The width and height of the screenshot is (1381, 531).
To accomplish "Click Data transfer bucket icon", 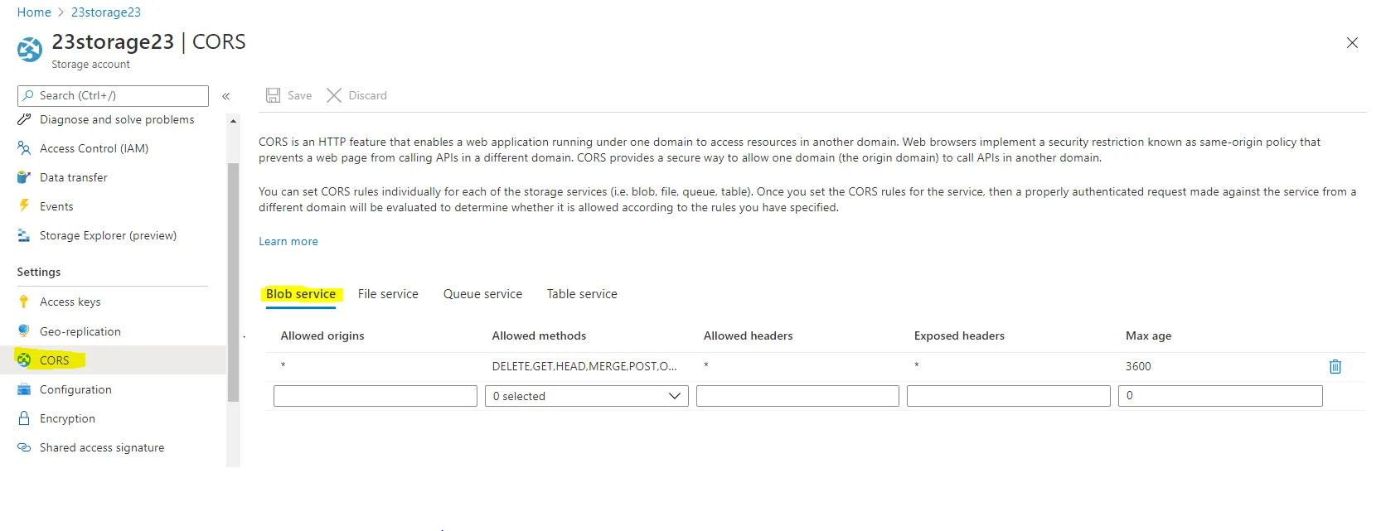I will (x=24, y=177).
